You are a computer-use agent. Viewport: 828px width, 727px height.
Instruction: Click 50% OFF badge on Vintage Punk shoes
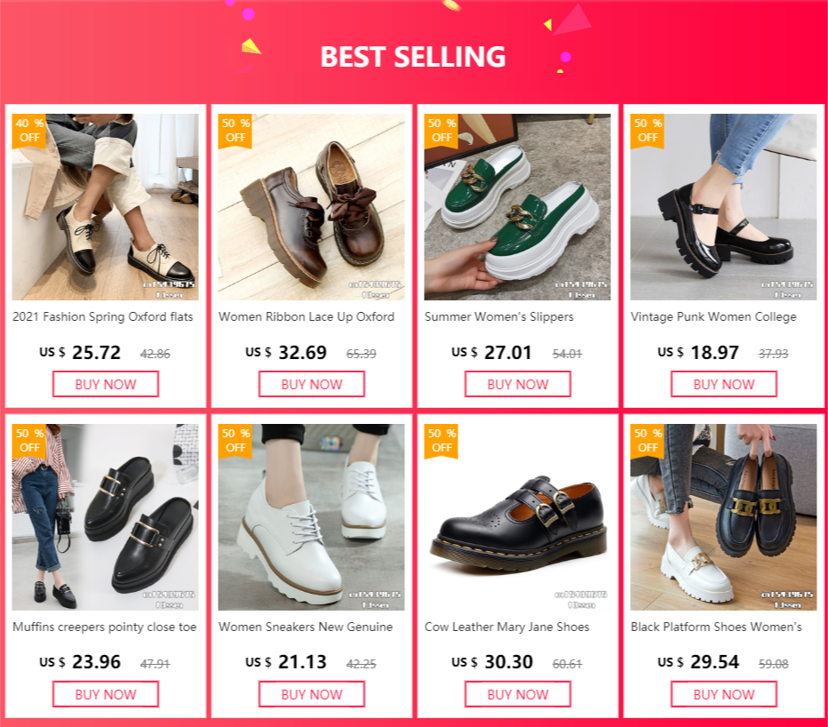(648, 130)
